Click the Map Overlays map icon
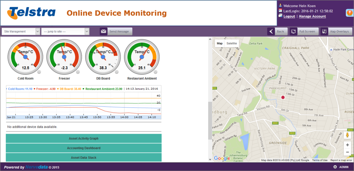Viewport: 354px width, 171px height. coord(324,31)
